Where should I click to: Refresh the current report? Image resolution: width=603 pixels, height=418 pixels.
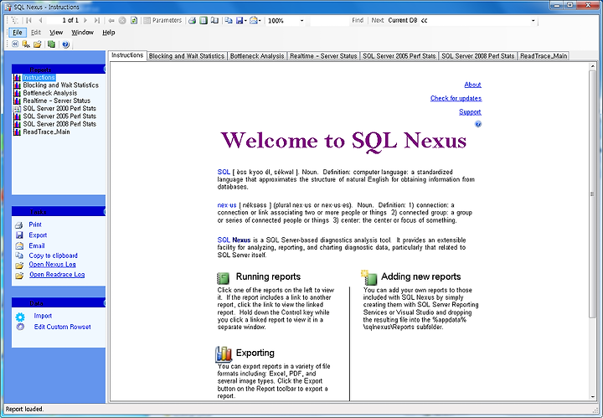(134, 20)
